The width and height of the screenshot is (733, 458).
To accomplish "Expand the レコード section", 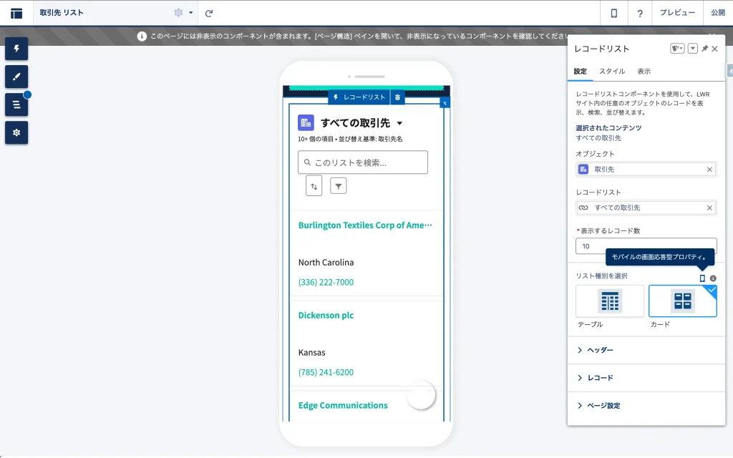I will coord(600,378).
